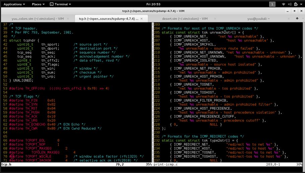This screenshot has height=173, width=305.
Task: Close the yuu@yuukali tab
Action: pyautogui.click(x=289, y=19)
